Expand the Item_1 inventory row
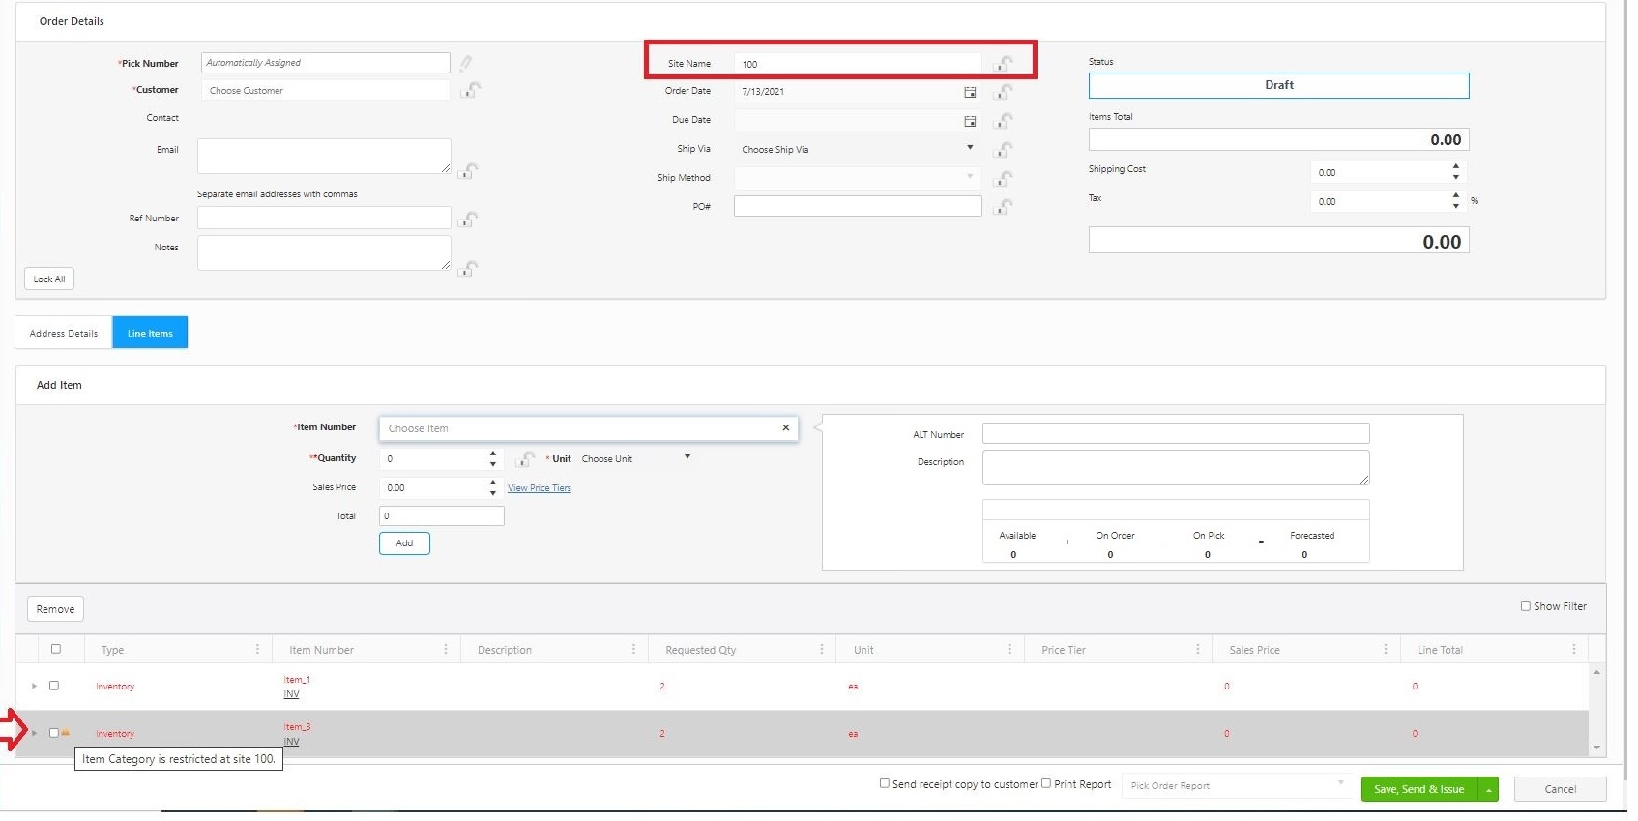Screen dimensions: 1638x821 point(34,687)
